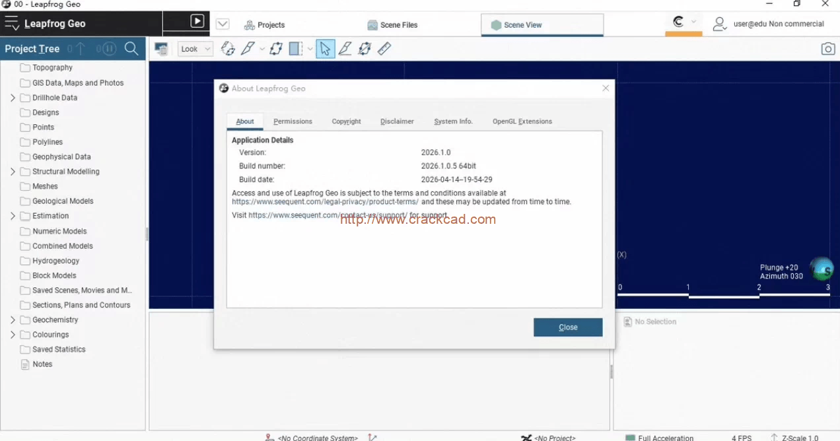Select GIS Data, Maps and Photos folder
The image size is (840, 441).
78,83
